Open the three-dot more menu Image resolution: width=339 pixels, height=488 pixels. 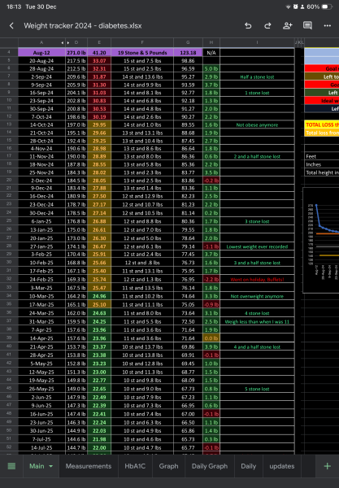click(x=327, y=26)
